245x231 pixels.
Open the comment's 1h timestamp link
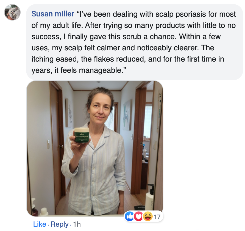tap(77, 224)
